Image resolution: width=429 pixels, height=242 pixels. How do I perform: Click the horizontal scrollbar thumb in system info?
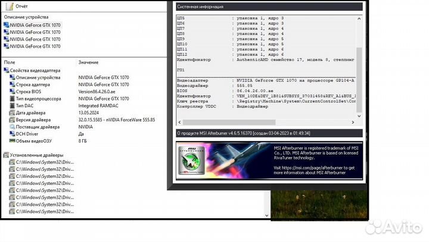click(x=229, y=122)
